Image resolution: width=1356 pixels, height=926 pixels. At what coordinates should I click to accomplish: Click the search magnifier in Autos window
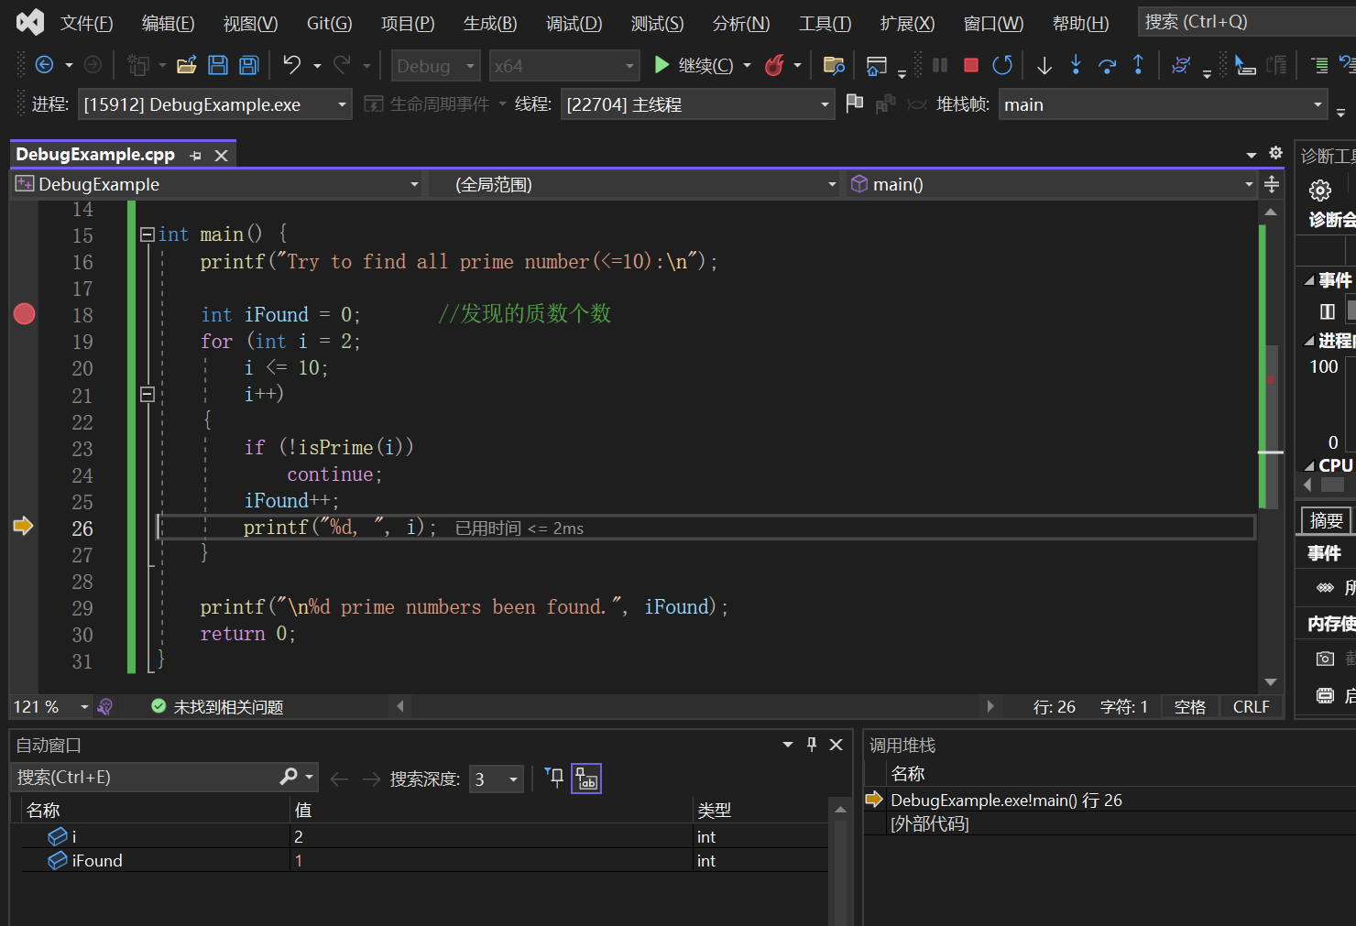point(289,777)
